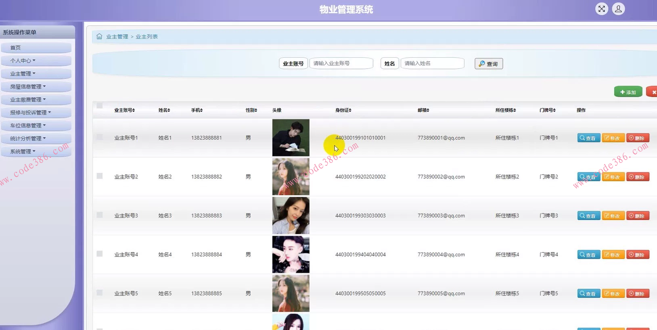Screen dimensions: 657x330
Task: Delete the record for 业主账号3
Action: [x=638, y=216]
